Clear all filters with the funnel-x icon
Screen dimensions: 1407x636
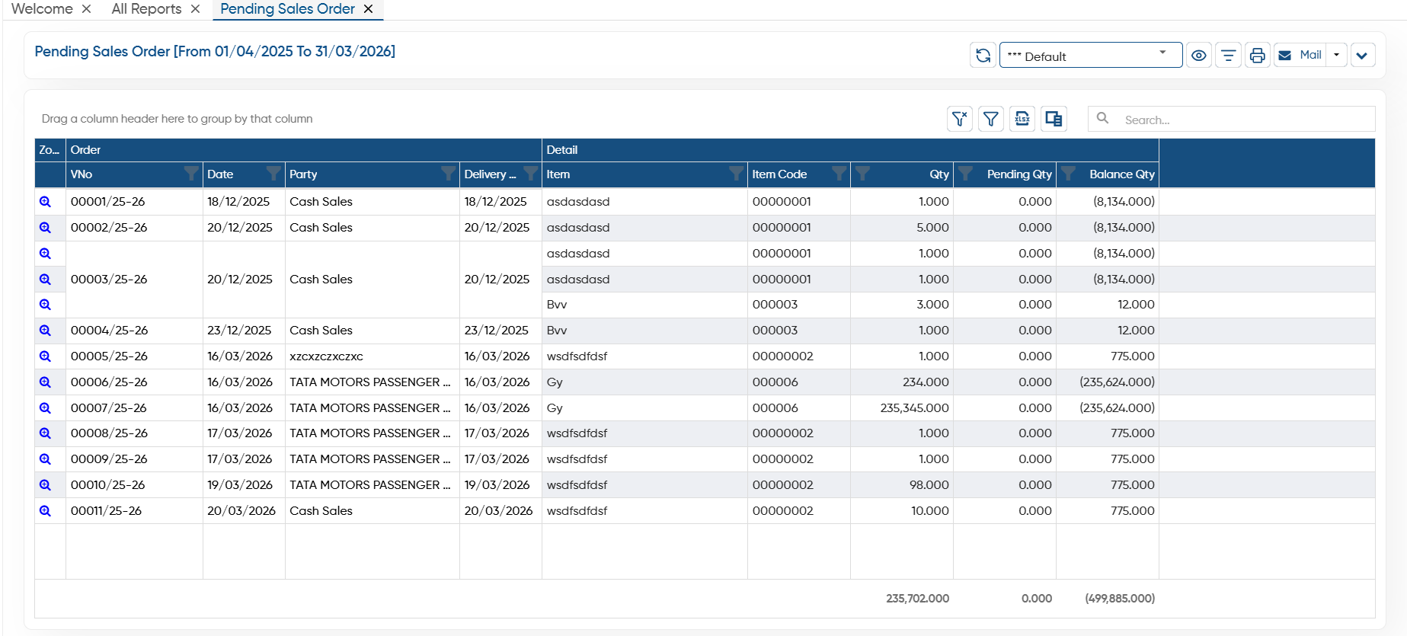tap(960, 119)
